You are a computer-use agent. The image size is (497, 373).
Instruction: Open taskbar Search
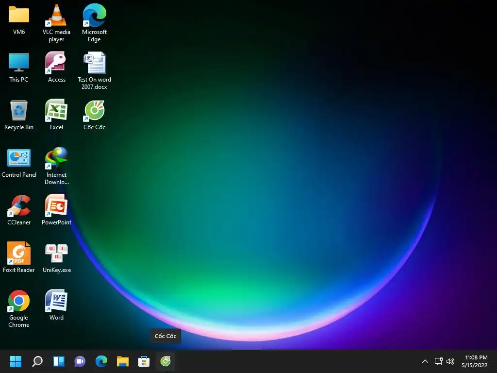[x=37, y=361]
